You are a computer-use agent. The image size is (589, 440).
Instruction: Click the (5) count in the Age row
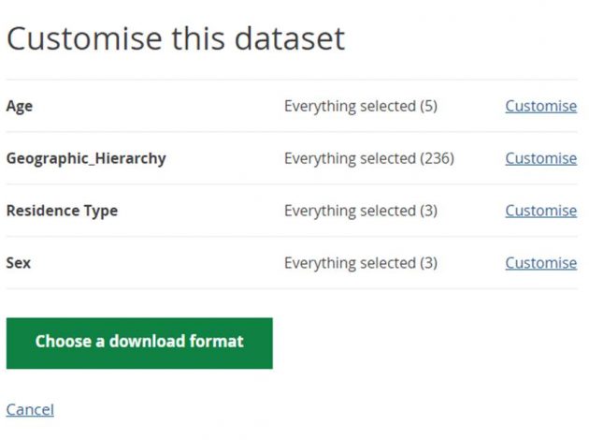(x=428, y=107)
